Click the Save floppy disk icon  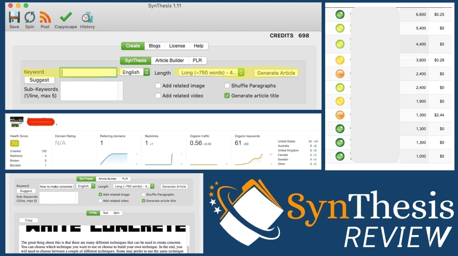[14, 17]
